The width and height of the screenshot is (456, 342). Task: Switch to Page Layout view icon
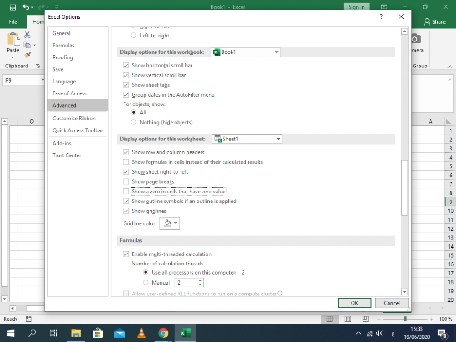coord(347,319)
